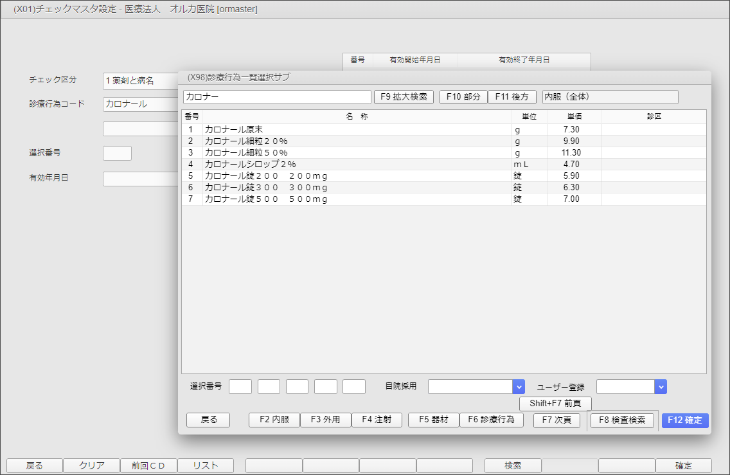Go to next page with F7 次頁

(x=556, y=420)
